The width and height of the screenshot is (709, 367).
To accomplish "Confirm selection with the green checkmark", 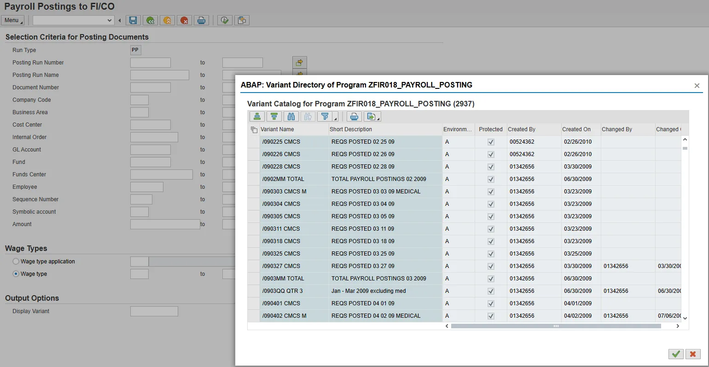I will [x=676, y=354].
